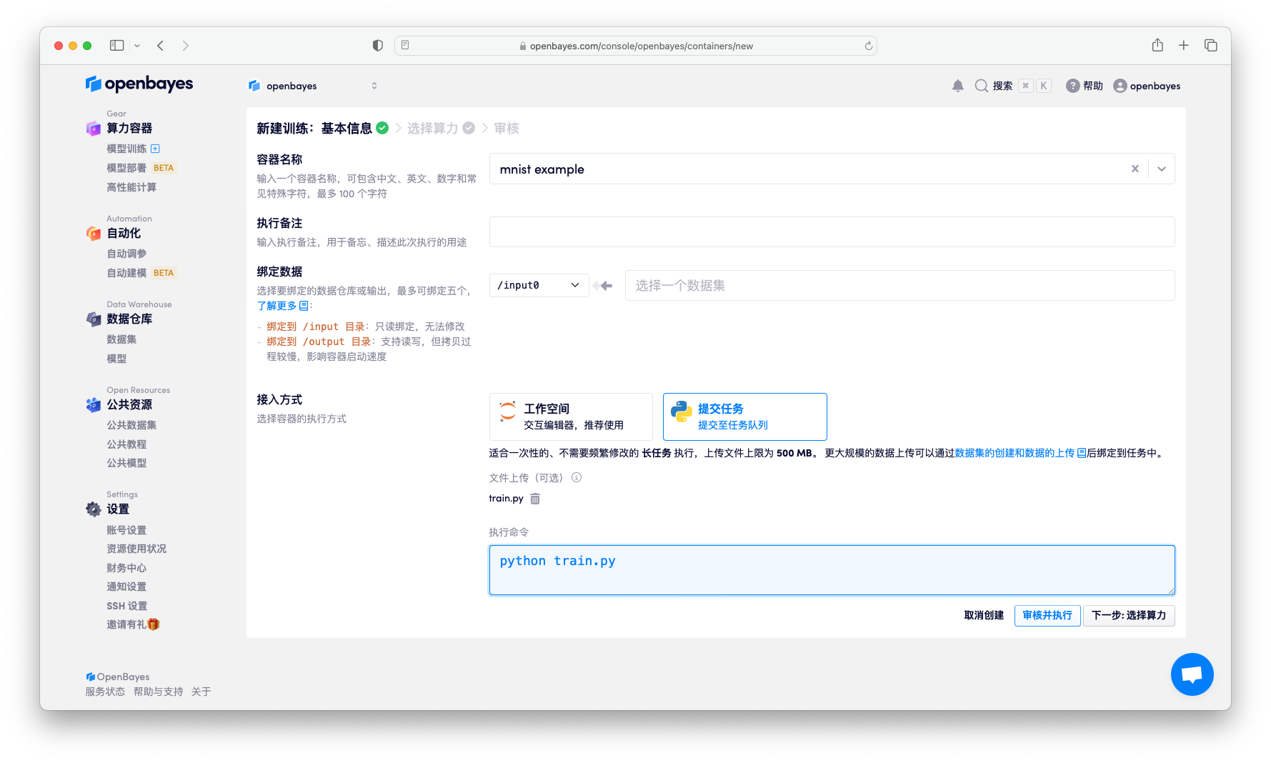Click 下一步: 选择算力 button
Viewport: 1271px width, 763px height.
(1128, 615)
